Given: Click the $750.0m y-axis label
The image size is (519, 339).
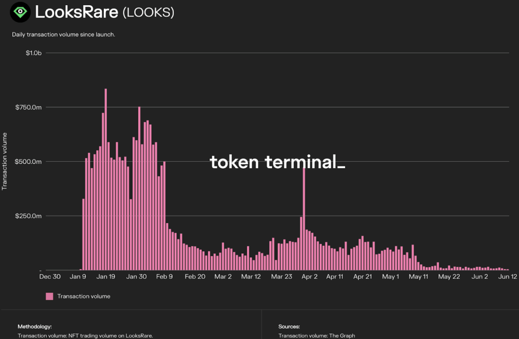Looking at the screenshot, I should pyautogui.click(x=29, y=107).
